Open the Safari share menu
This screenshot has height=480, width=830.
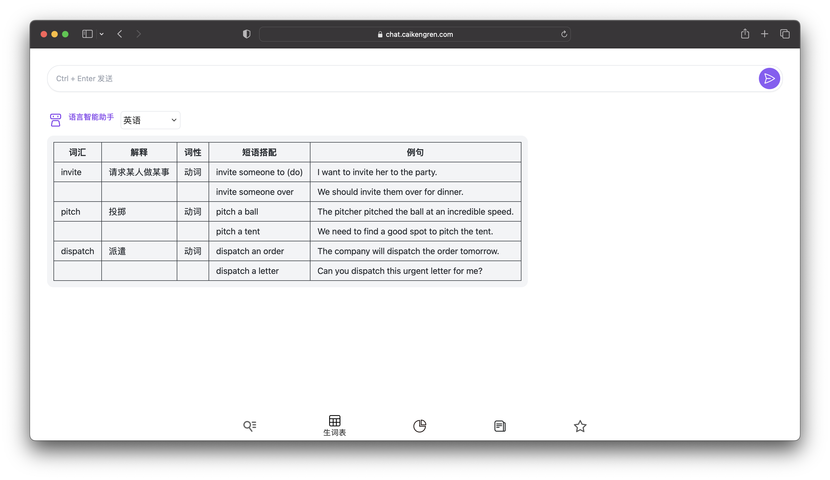click(745, 34)
